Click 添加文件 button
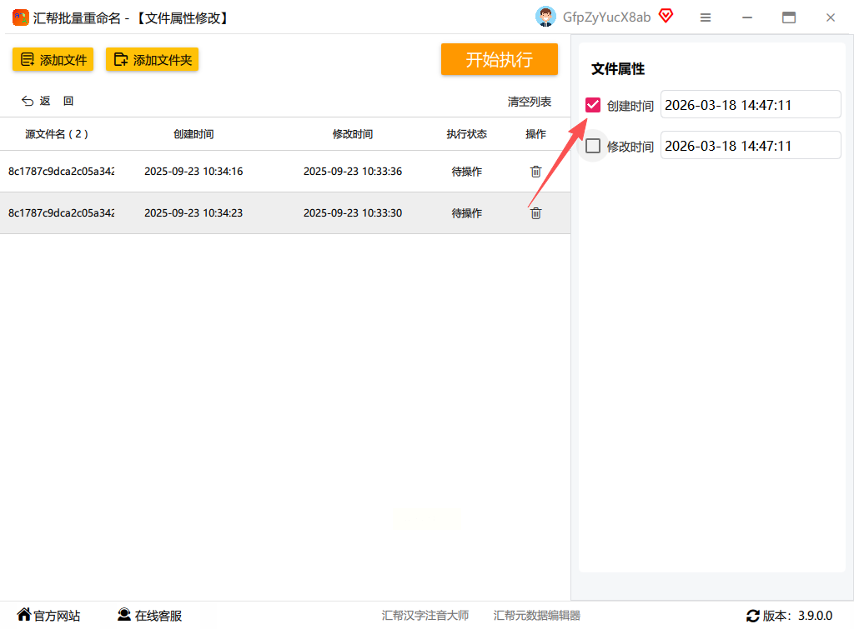Image resolution: width=854 pixels, height=629 pixels. click(x=53, y=59)
